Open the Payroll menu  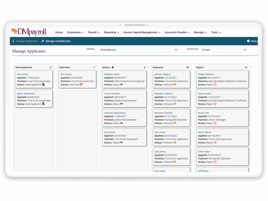point(94,32)
